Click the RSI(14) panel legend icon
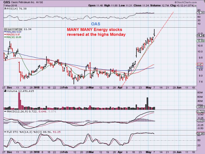 pos(5,9)
